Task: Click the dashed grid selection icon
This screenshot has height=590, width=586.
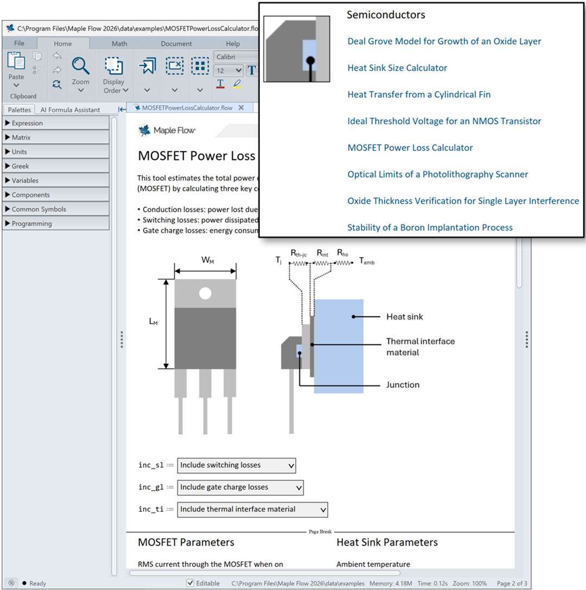Action: pos(200,66)
